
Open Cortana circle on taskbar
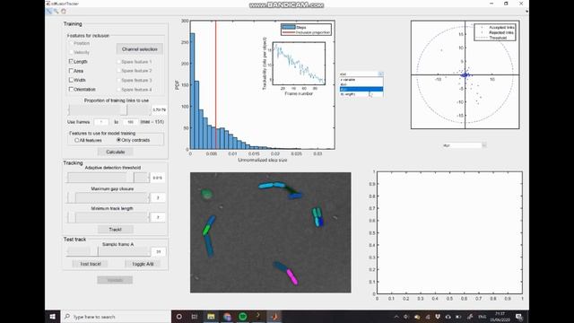[x=179, y=317]
